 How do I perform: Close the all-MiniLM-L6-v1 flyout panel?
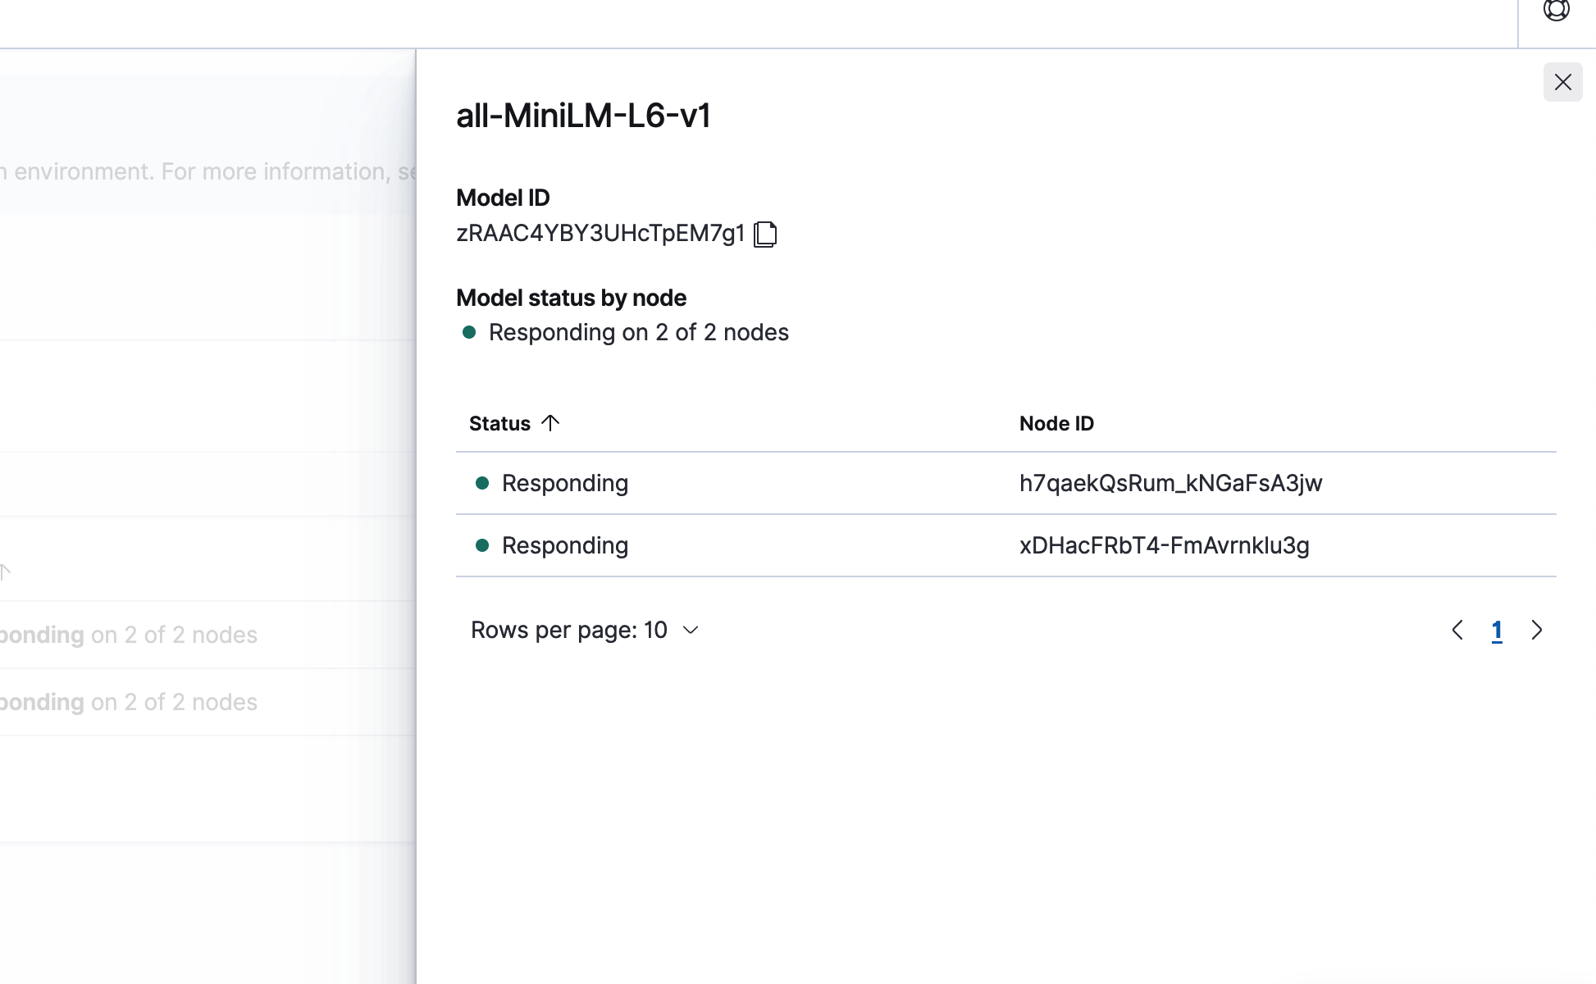click(1562, 82)
